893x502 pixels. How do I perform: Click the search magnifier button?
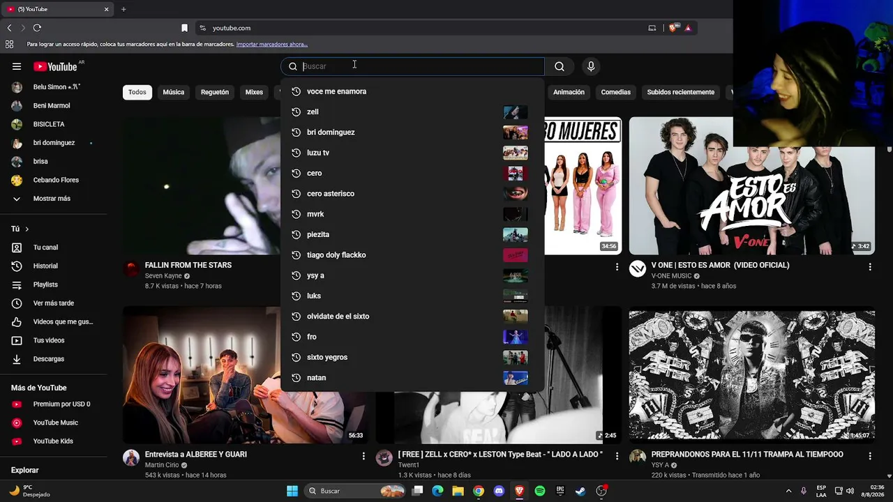[x=560, y=66]
